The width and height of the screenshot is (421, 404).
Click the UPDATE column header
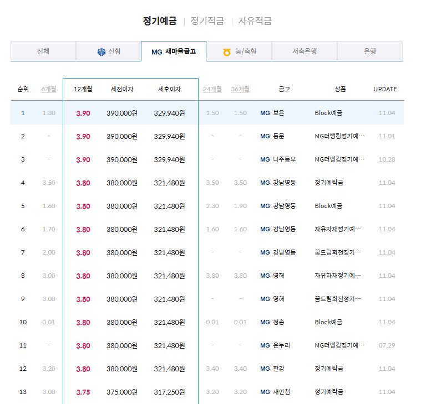coord(386,89)
